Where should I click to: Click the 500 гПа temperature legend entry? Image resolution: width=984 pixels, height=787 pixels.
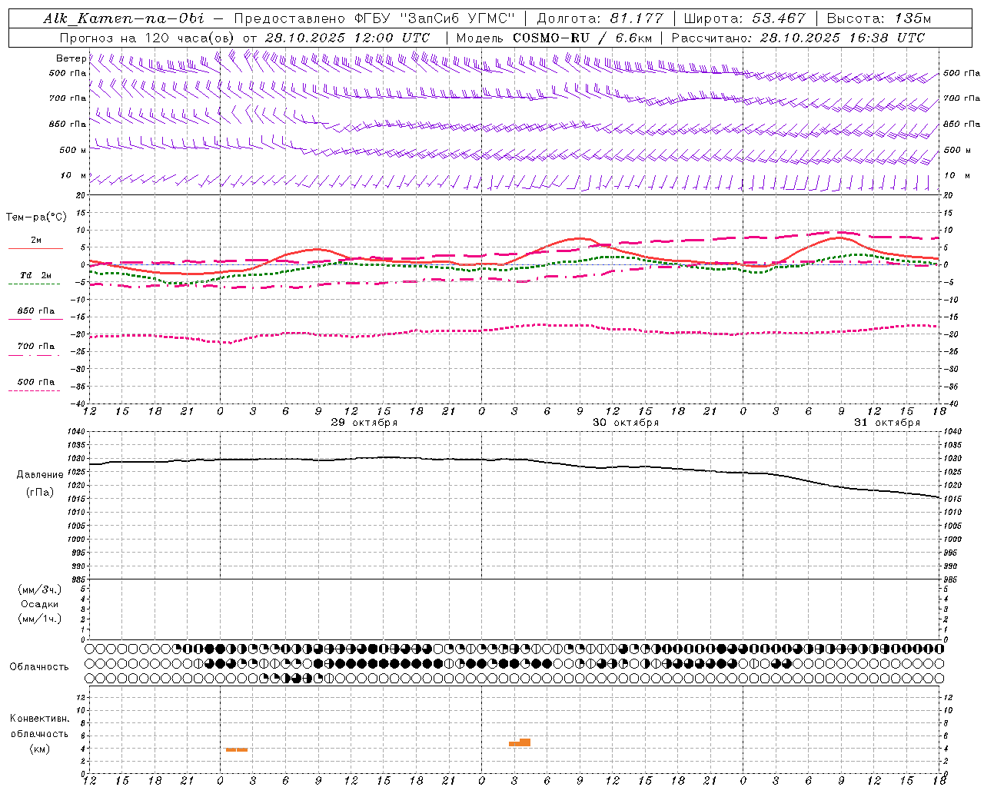point(36,382)
